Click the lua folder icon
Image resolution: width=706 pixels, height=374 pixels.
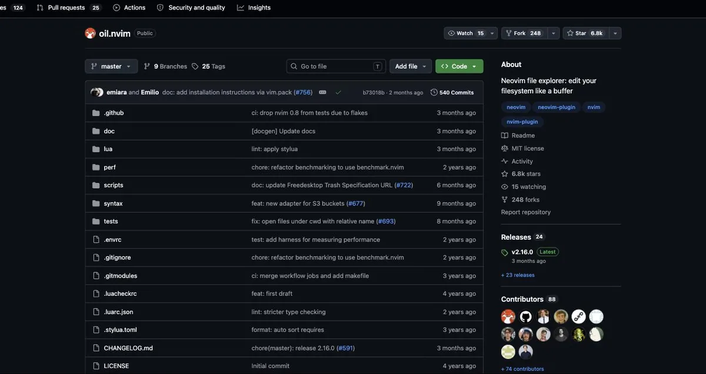(96, 149)
